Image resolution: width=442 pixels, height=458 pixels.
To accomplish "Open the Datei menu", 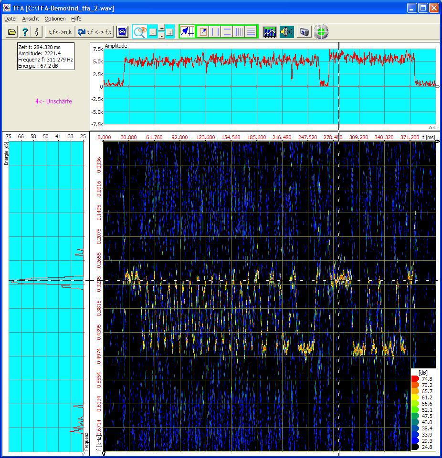I will (x=10, y=19).
